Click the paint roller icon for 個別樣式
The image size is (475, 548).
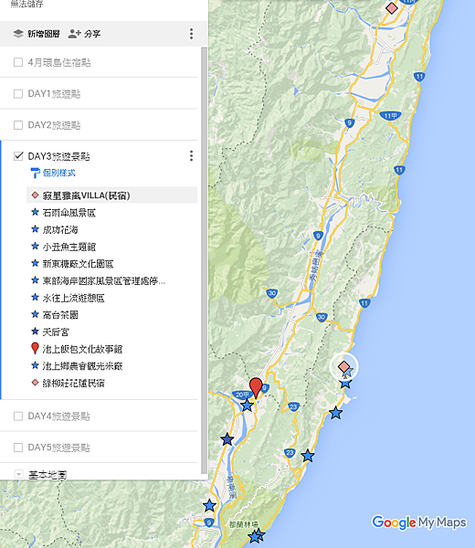click(35, 173)
